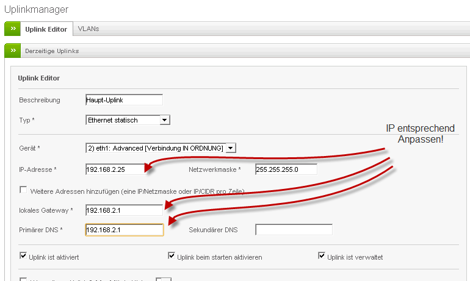Image resolution: width=470 pixels, height=281 pixels.
Task: Uncheck the Uplink ist aktiviert checkbox
Action: [x=23, y=256]
